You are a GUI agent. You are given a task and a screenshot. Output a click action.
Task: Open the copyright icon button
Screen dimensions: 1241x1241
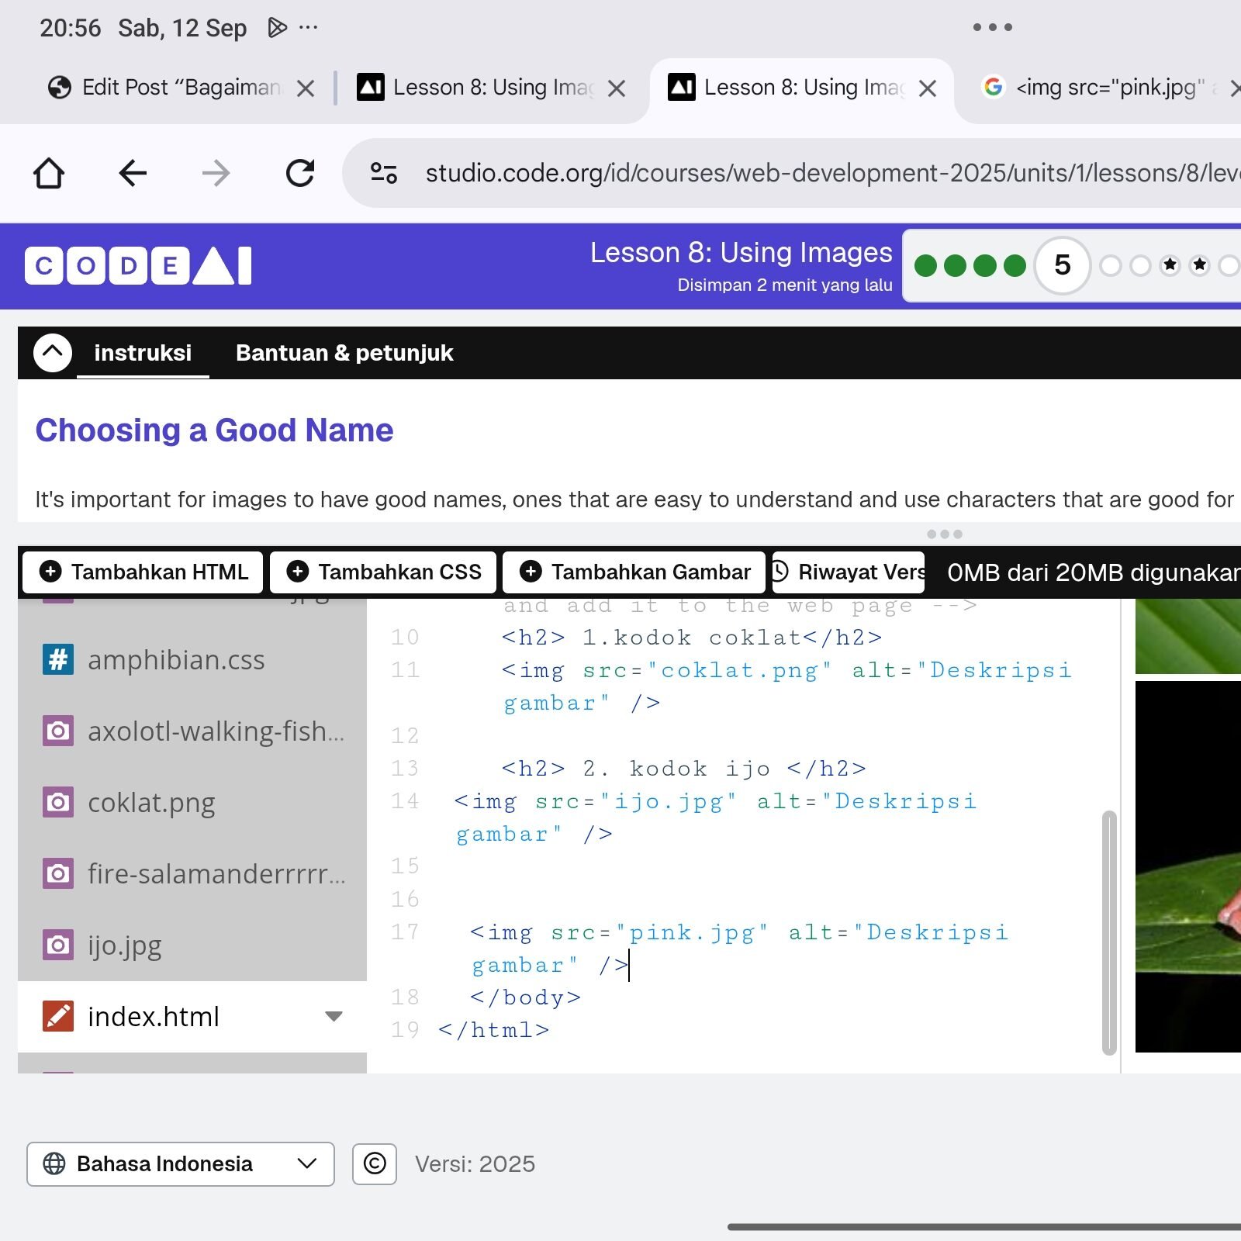375,1163
